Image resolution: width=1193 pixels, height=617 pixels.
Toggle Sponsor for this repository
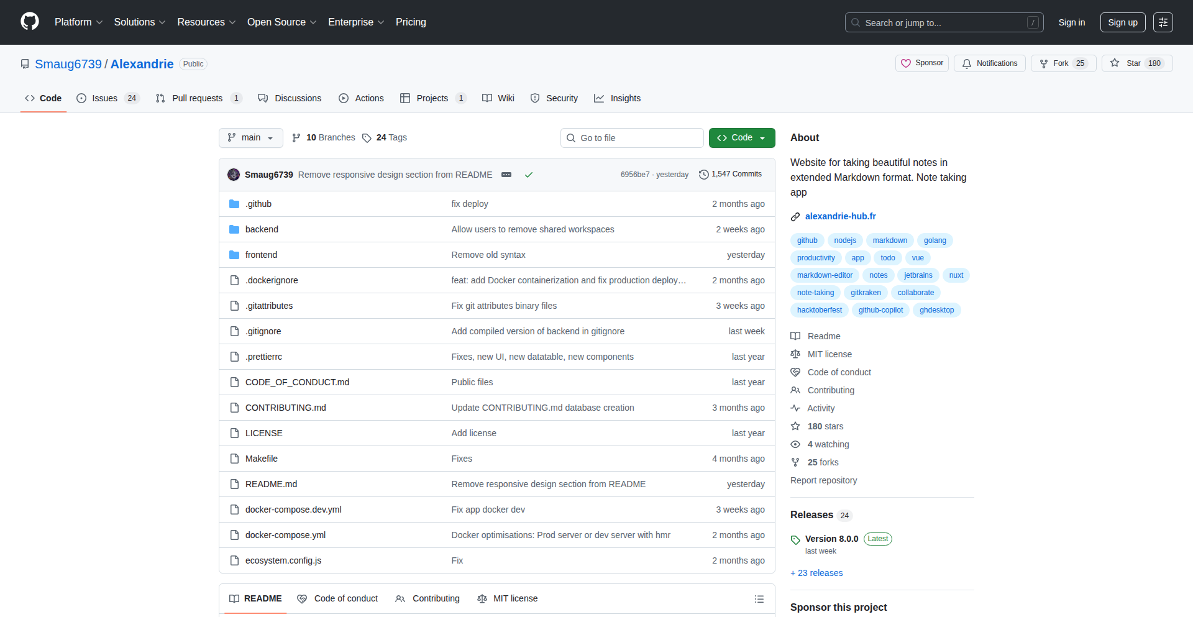pyautogui.click(x=921, y=63)
